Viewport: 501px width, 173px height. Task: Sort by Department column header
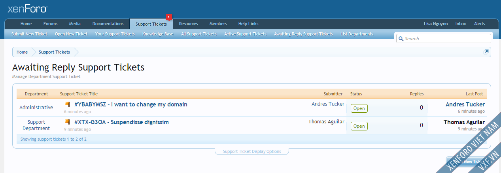36,94
